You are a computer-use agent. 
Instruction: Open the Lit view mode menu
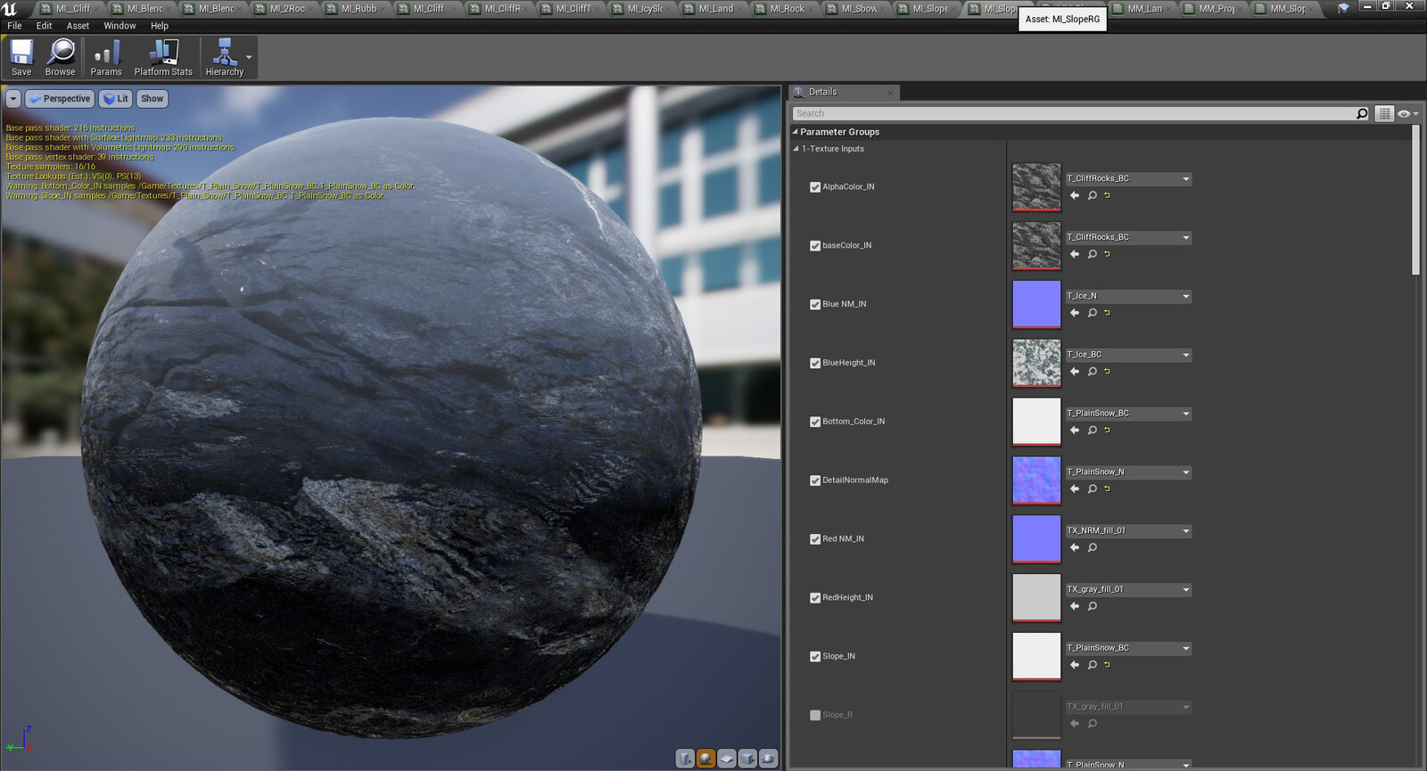[x=115, y=99]
